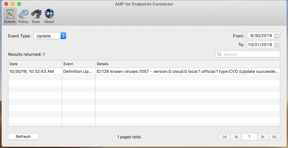The height and width of the screenshot is (148, 288).
Task: Open the From date calendar picker
Action: pos(277,35)
